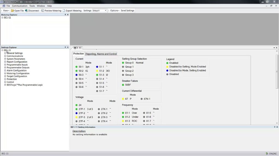Click the 50BF breaker failure indicator

(x=123, y=85)
